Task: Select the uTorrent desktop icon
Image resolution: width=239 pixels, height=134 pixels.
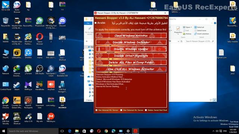Action: [28, 70]
